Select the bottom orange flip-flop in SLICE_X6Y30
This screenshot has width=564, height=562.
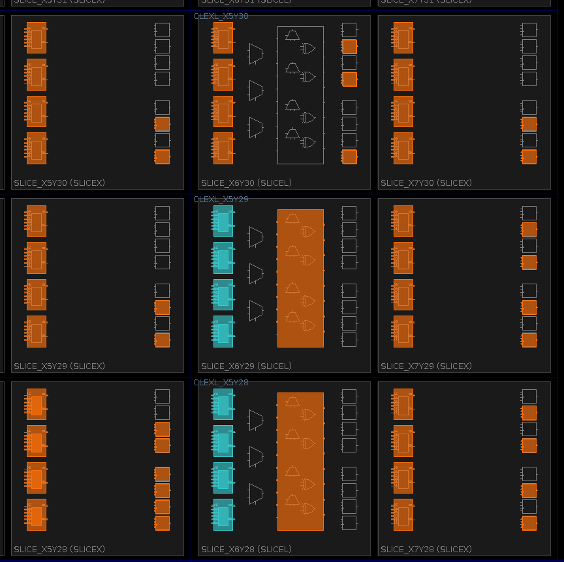click(349, 156)
